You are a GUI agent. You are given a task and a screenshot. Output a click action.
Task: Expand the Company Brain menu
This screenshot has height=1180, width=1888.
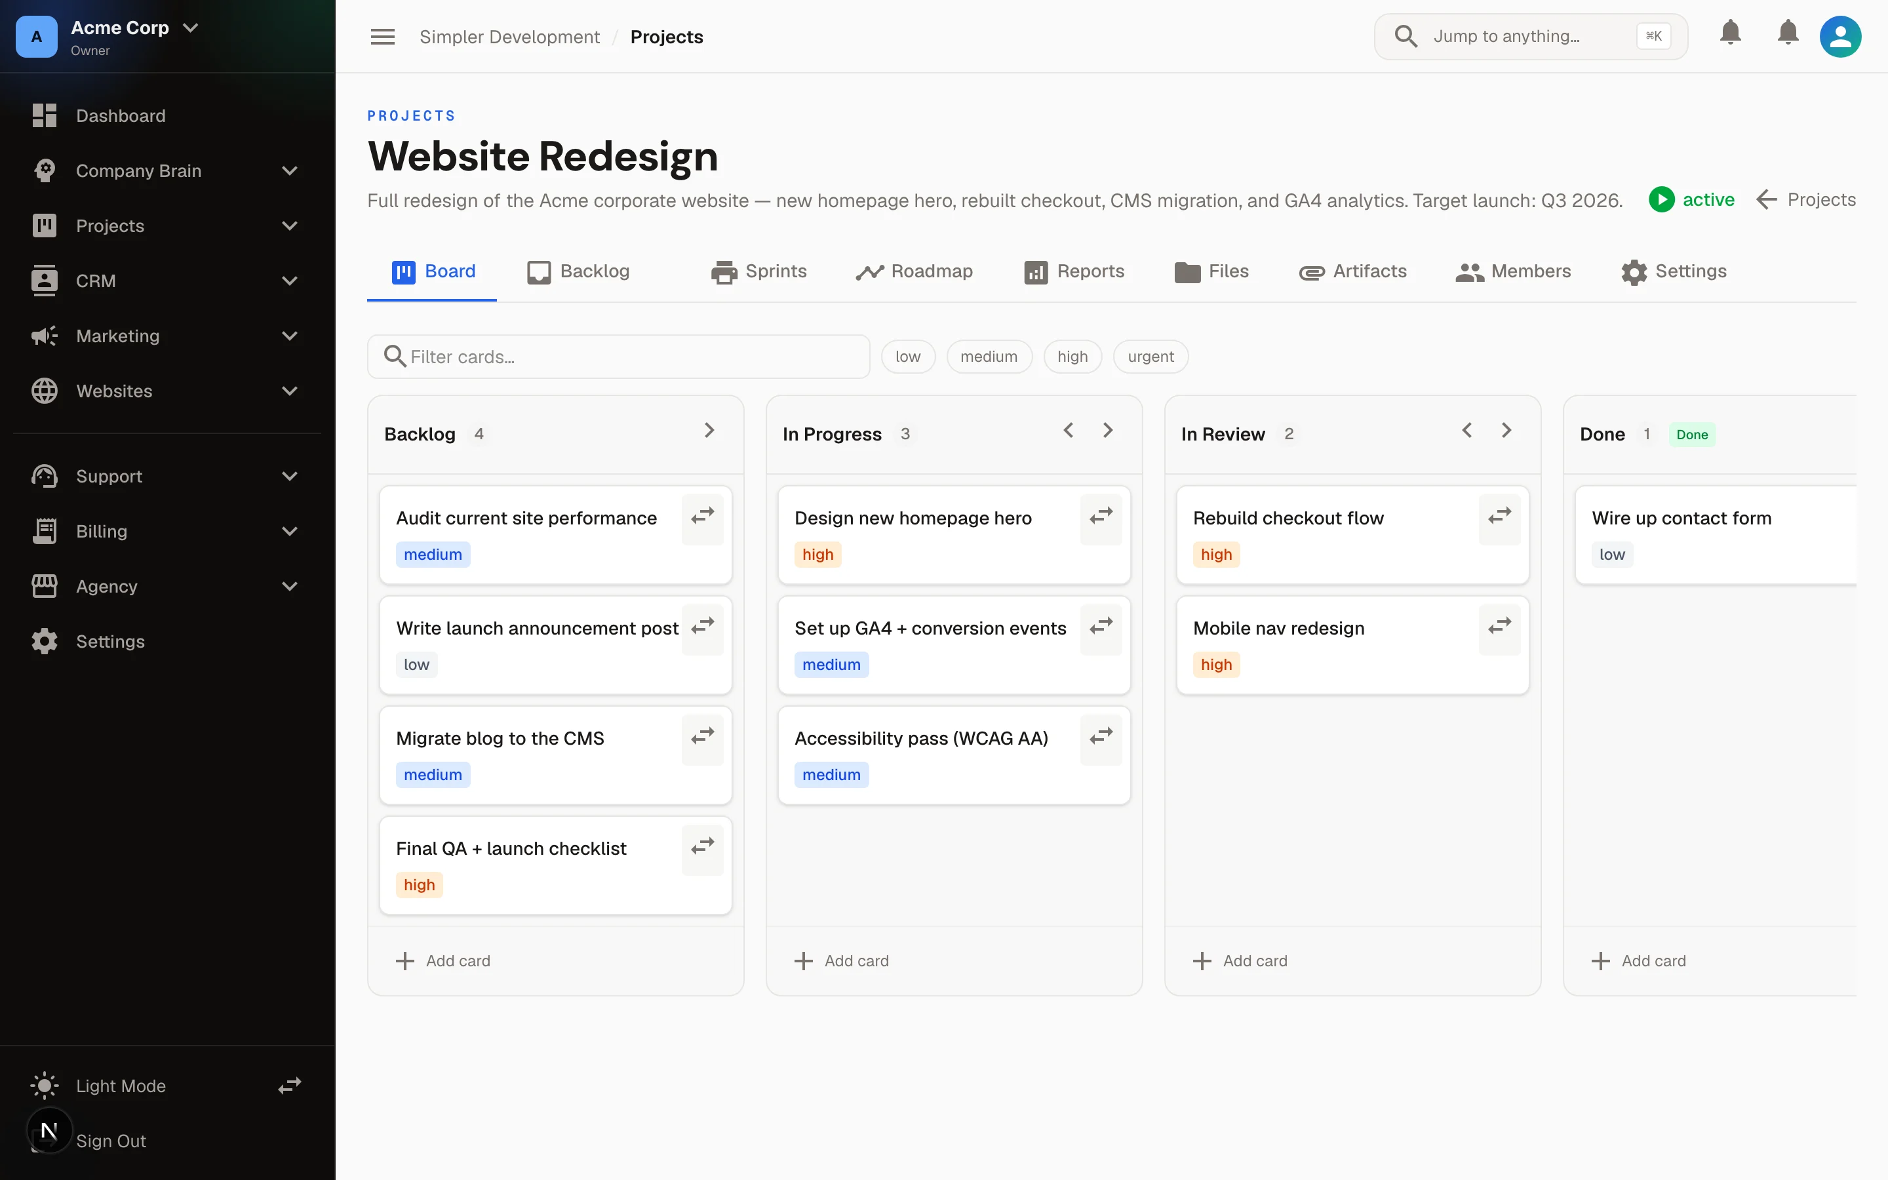click(290, 171)
